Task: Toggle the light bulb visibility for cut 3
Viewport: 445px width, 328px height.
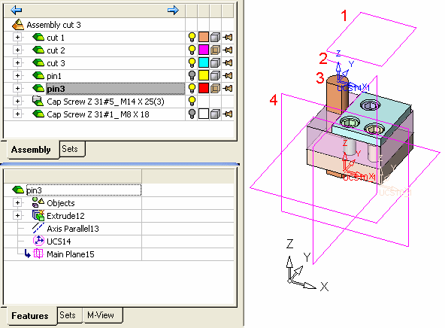Action: (192, 62)
